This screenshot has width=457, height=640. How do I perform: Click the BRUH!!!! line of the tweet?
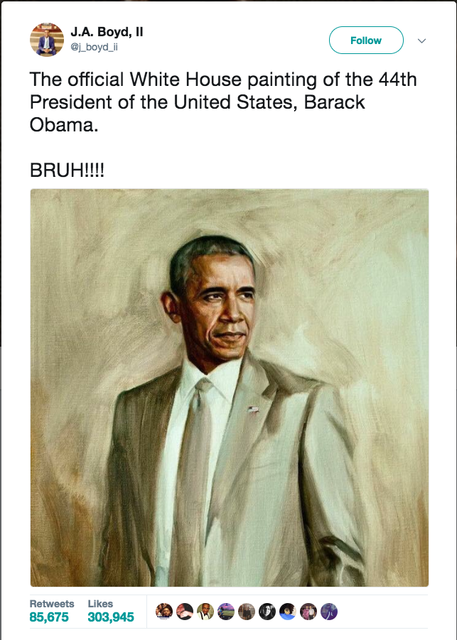point(67,170)
